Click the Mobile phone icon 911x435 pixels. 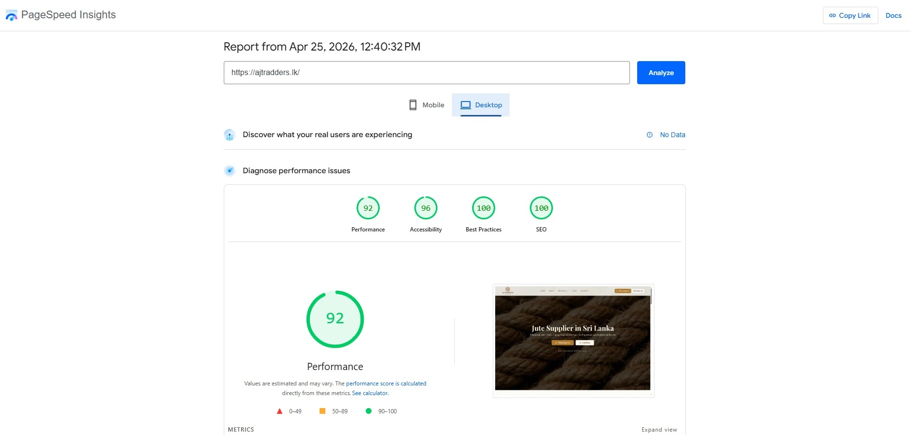click(413, 105)
